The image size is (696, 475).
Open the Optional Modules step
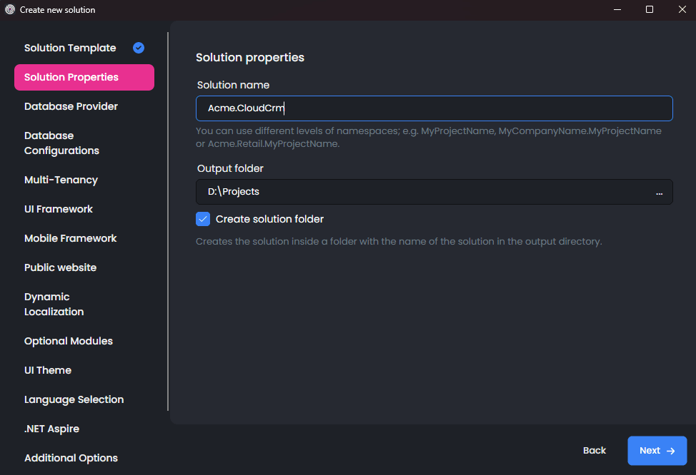(68, 341)
